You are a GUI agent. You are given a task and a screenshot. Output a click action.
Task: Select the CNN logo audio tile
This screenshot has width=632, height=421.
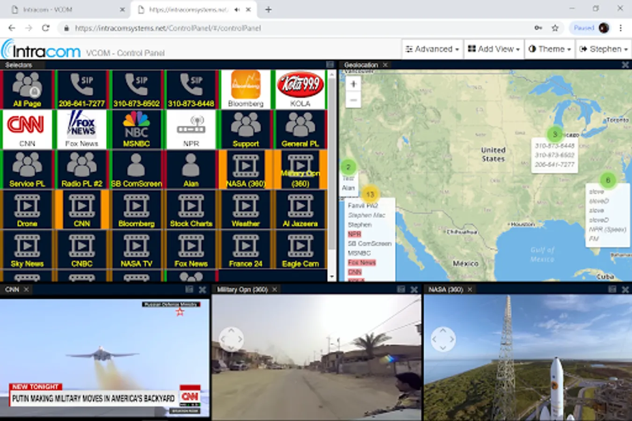(27, 130)
